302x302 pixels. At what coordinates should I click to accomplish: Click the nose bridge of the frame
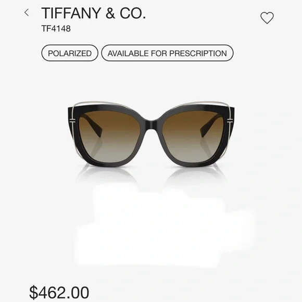click(x=152, y=124)
